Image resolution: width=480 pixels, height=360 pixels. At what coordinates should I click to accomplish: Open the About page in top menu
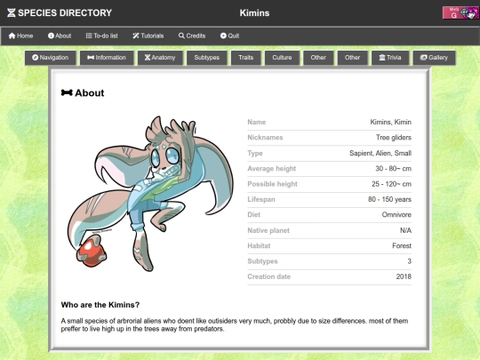click(x=60, y=36)
